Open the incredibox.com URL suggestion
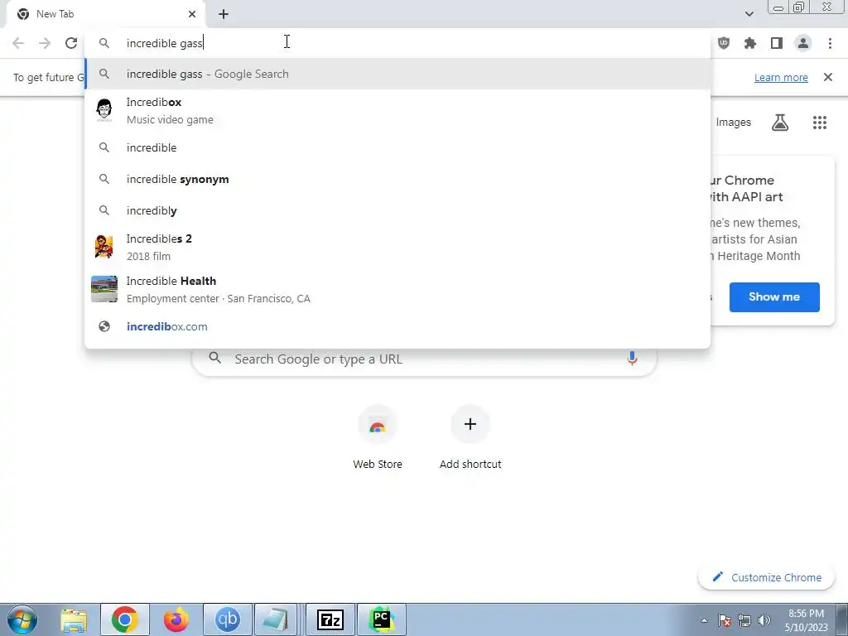The width and height of the screenshot is (848, 636). click(x=397, y=326)
